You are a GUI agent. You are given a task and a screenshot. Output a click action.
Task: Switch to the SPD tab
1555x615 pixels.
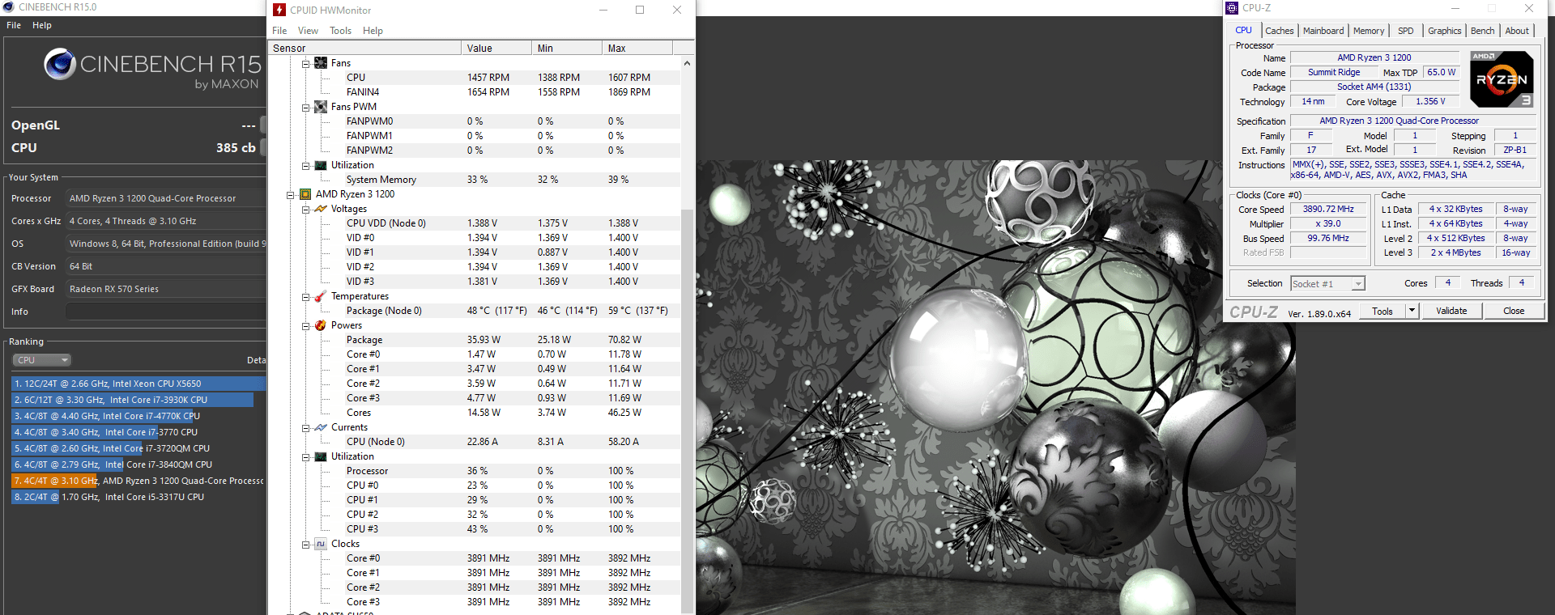(x=1406, y=31)
